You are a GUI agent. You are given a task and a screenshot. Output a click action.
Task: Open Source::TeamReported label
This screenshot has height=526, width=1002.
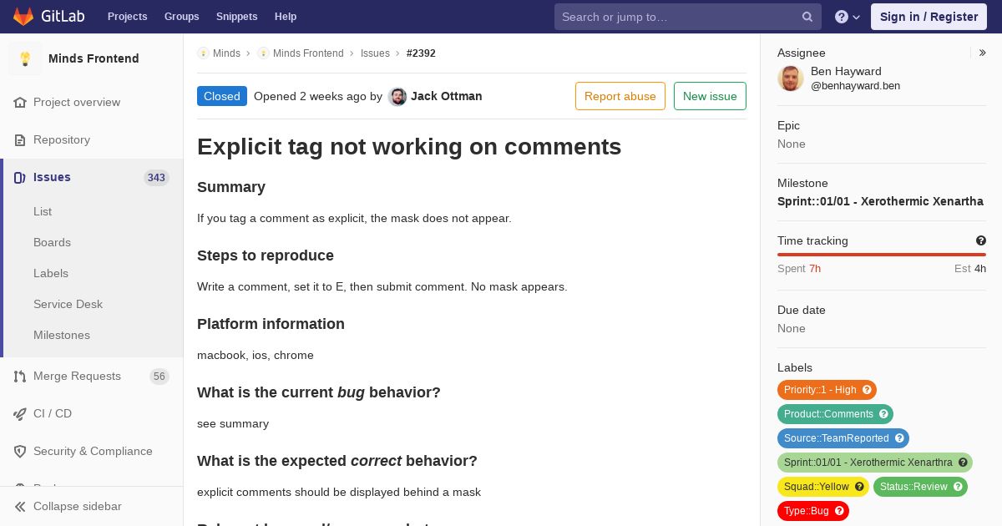(836, 438)
